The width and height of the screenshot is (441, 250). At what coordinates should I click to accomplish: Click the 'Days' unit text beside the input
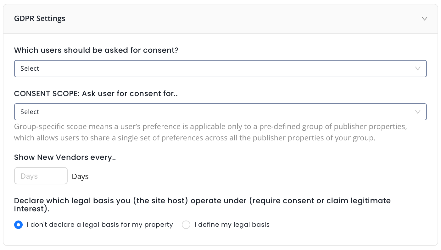point(80,177)
